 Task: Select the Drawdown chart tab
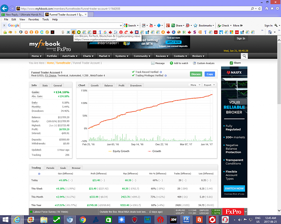click(136, 86)
